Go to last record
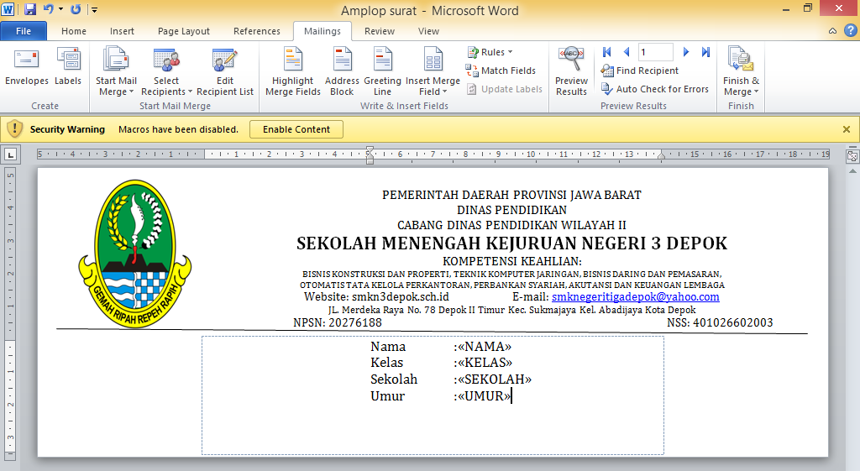Screen dimensions: 860x471 [x=705, y=52]
